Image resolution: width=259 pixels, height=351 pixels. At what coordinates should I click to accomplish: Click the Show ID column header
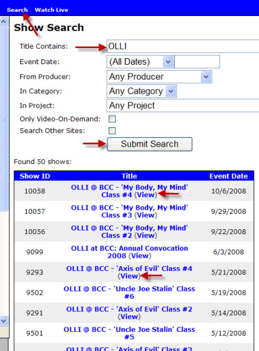(35, 176)
